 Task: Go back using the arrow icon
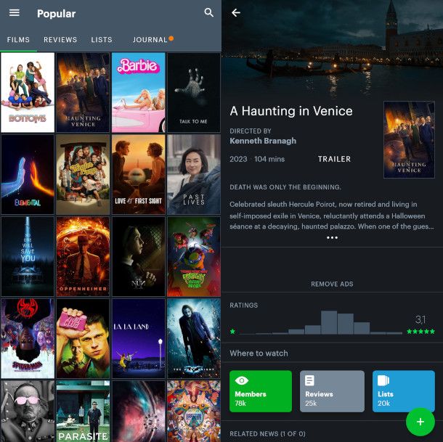[x=236, y=12]
